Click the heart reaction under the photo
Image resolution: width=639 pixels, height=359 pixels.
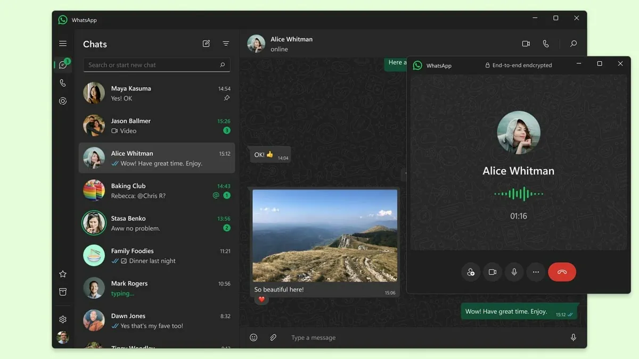pyautogui.click(x=261, y=299)
